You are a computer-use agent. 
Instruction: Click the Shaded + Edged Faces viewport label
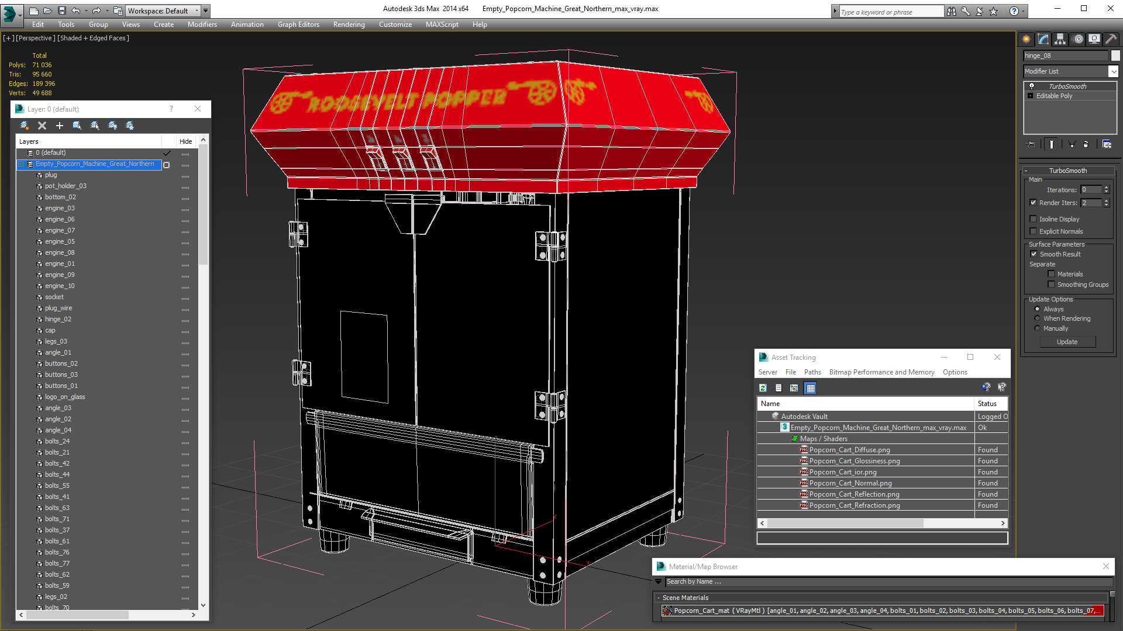(x=93, y=38)
